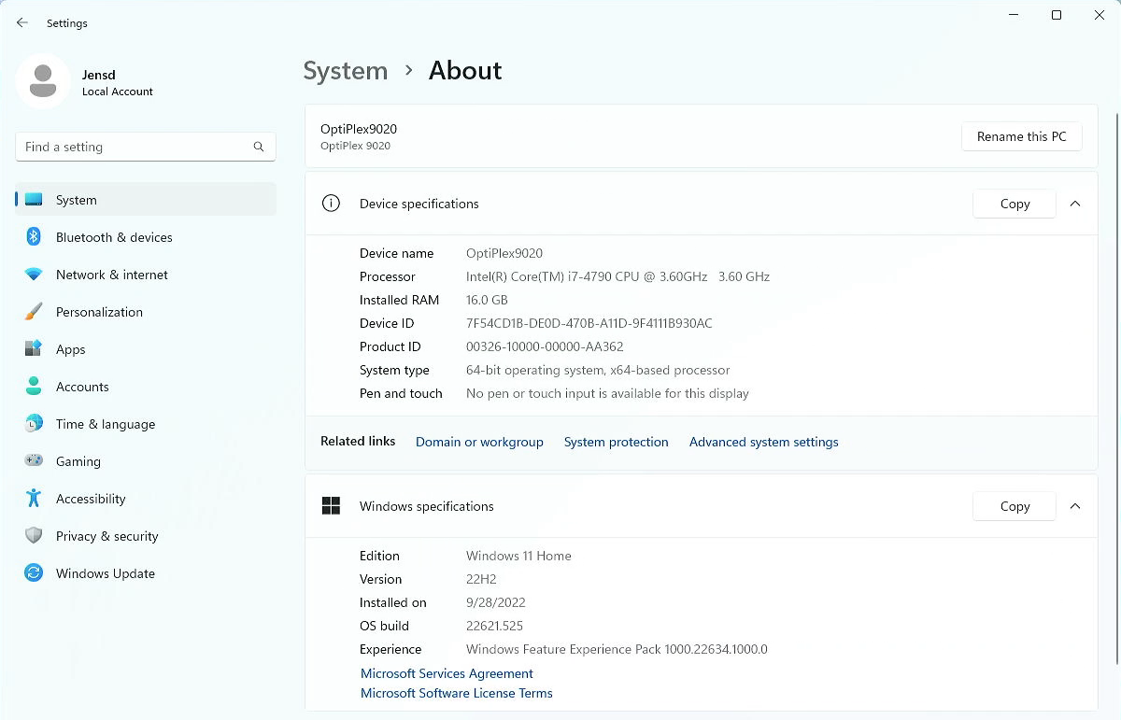This screenshot has height=720, width=1121.
Task: Go to Windows Update
Action: click(x=105, y=573)
